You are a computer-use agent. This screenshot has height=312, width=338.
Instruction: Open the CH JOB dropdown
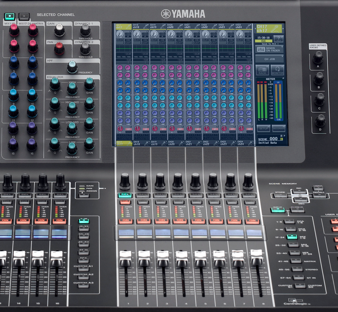click(269, 58)
